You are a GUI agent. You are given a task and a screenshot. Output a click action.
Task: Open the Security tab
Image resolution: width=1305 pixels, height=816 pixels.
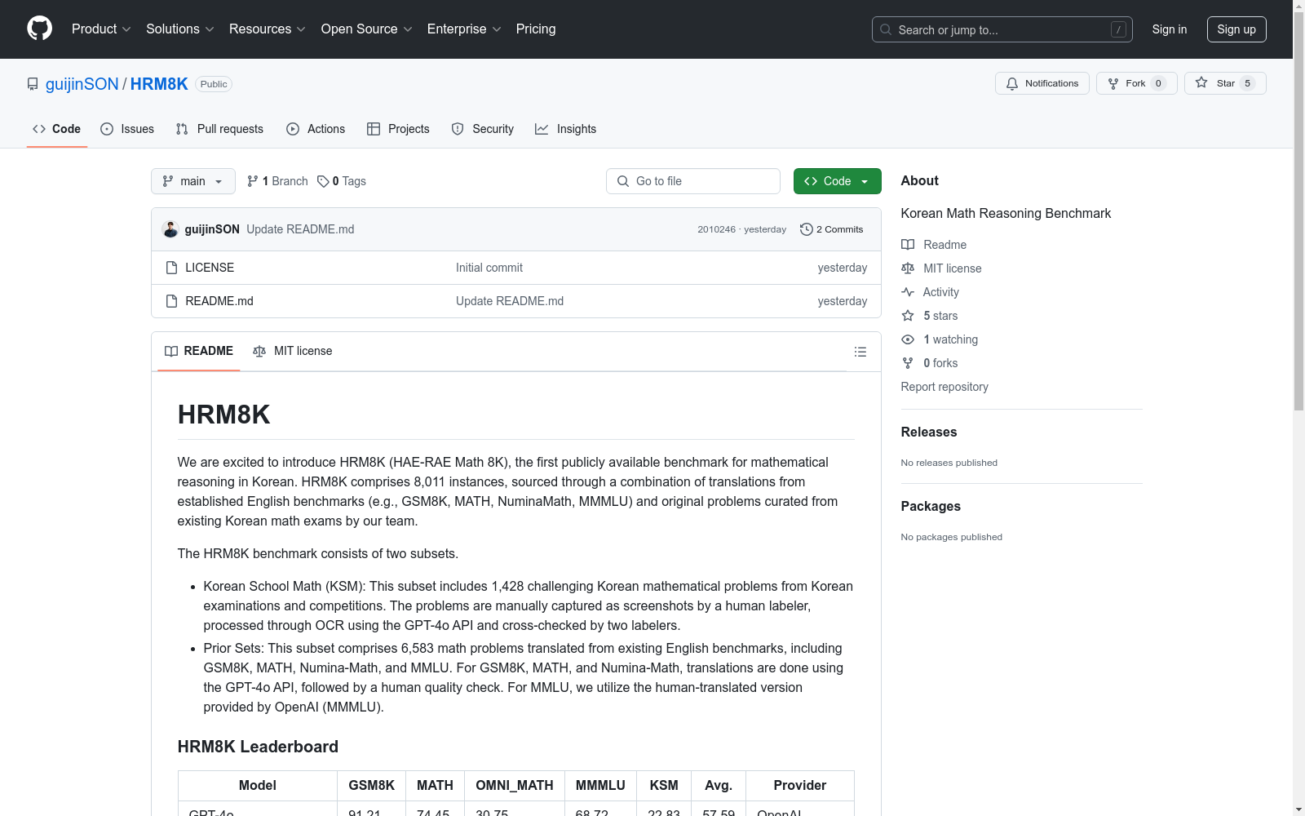(483, 129)
